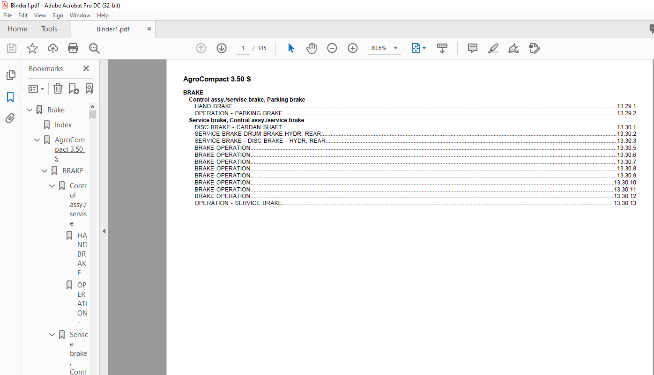Open the Index bookmark
This screenshot has width=654, height=375.
coord(63,125)
